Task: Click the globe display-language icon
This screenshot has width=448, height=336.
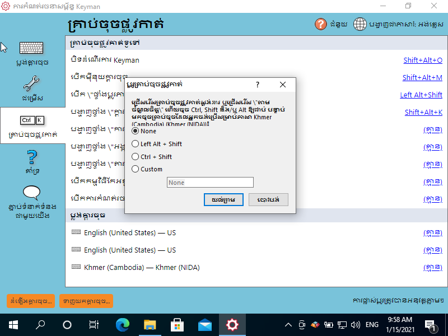Action: click(x=360, y=24)
